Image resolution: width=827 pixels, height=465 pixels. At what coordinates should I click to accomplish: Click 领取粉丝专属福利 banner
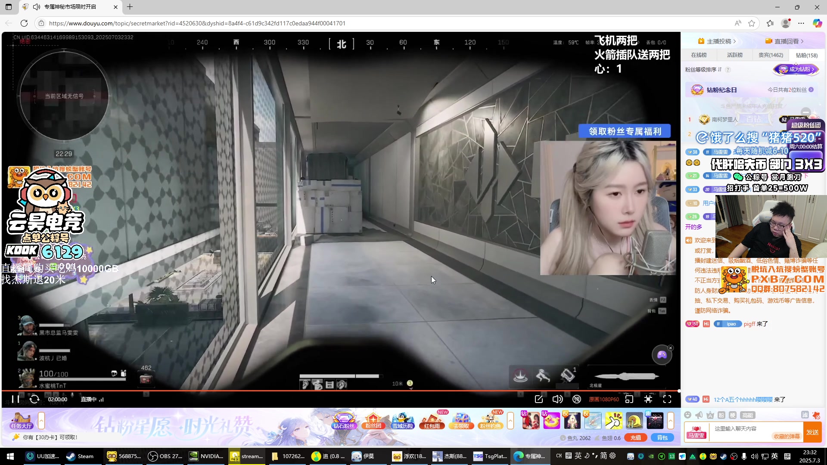(x=625, y=131)
